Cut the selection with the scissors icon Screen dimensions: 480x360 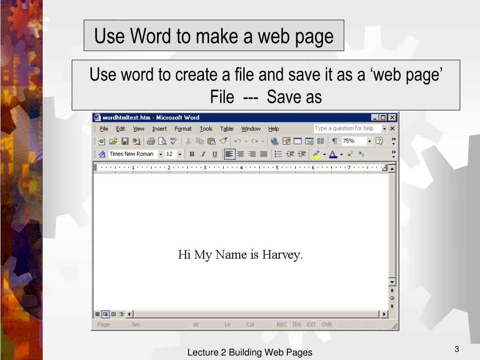pyautogui.click(x=188, y=141)
